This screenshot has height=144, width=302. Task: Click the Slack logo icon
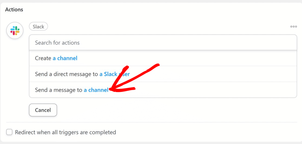15,31
